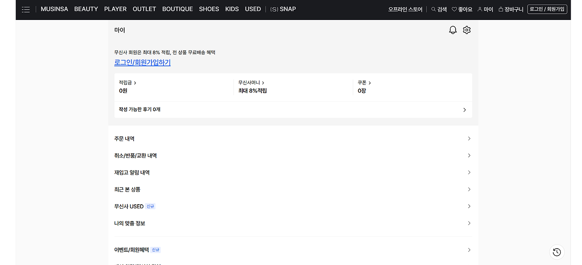Open the 적립금 points link
The width and height of the screenshot is (582, 265).
[x=128, y=83]
